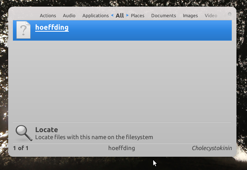Screen dimensions: 247x170
Task: Click the right arrow after All
Action: click(x=127, y=15)
